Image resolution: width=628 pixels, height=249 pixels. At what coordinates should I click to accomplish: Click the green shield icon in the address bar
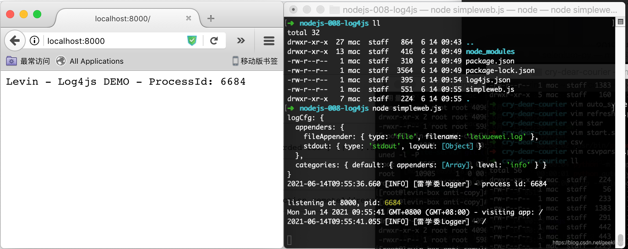tap(192, 41)
